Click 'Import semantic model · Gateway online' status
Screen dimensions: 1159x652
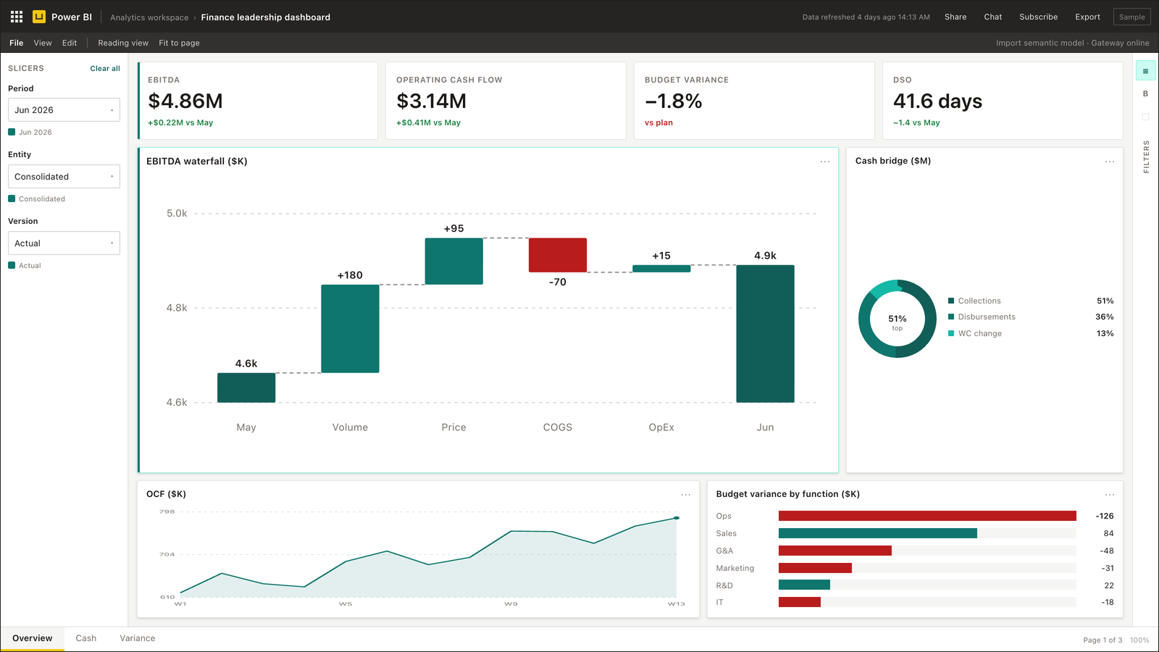coord(1072,43)
